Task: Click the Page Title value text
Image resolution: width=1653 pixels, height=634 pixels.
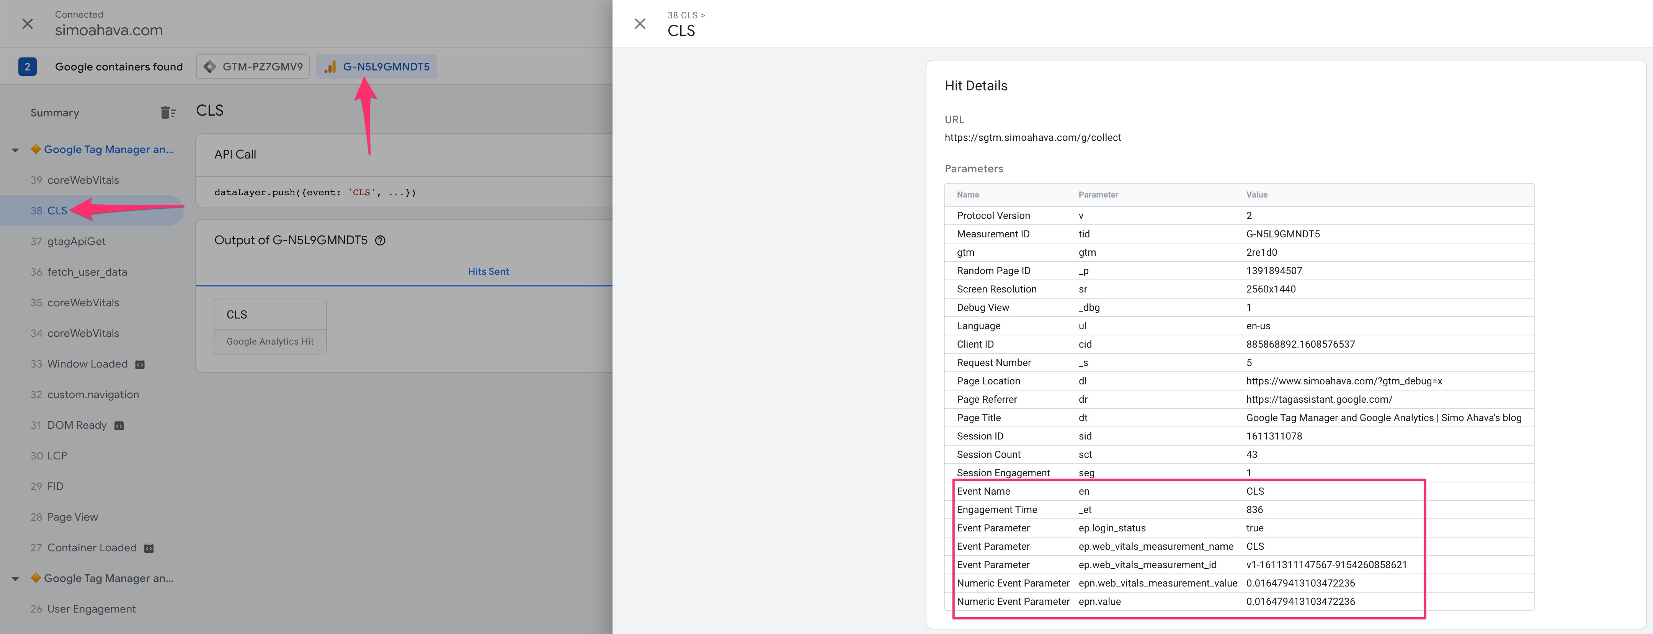Action: click(1383, 418)
